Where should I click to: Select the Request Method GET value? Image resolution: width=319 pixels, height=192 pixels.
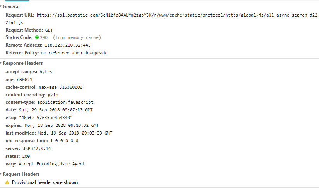[x=49, y=30]
